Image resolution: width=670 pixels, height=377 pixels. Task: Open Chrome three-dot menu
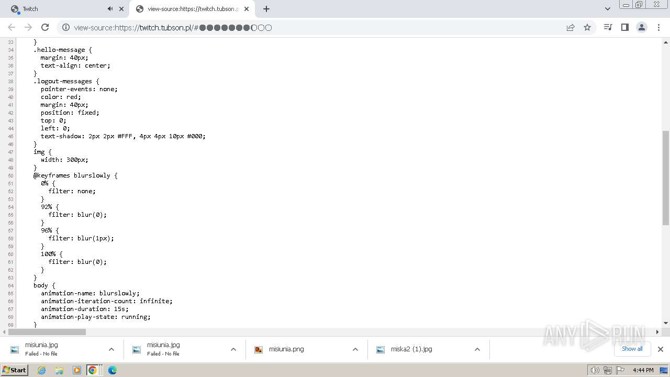[658, 27]
